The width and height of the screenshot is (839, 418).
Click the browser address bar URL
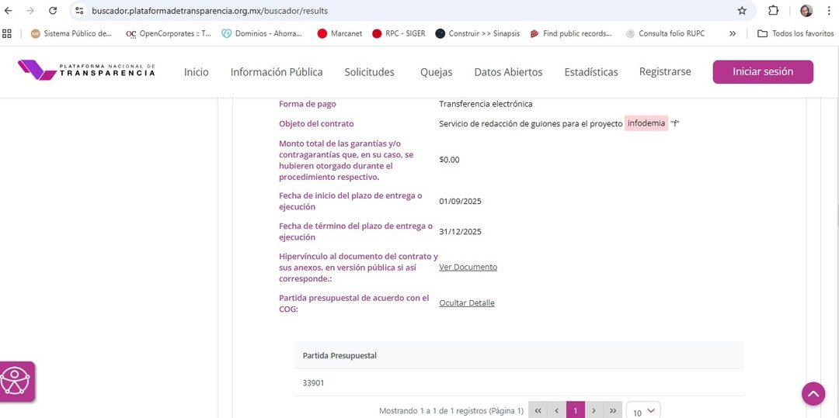(210, 11)
